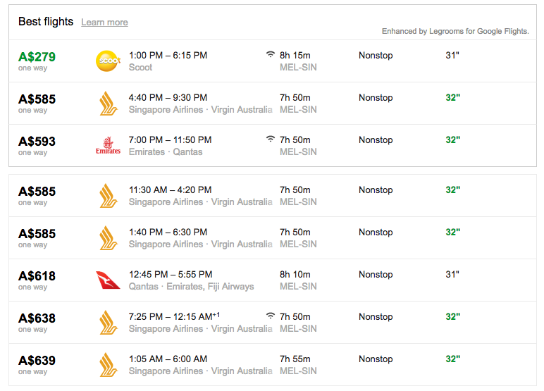Select the A$279 Scoot fare
Image resolution: width=544 pixels, height=391 pixels.
click(37, 56)
